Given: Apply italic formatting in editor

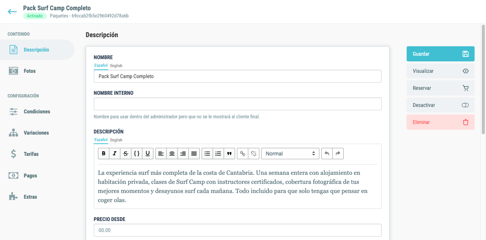Looking at the screenshot, I should pos(115,154).
